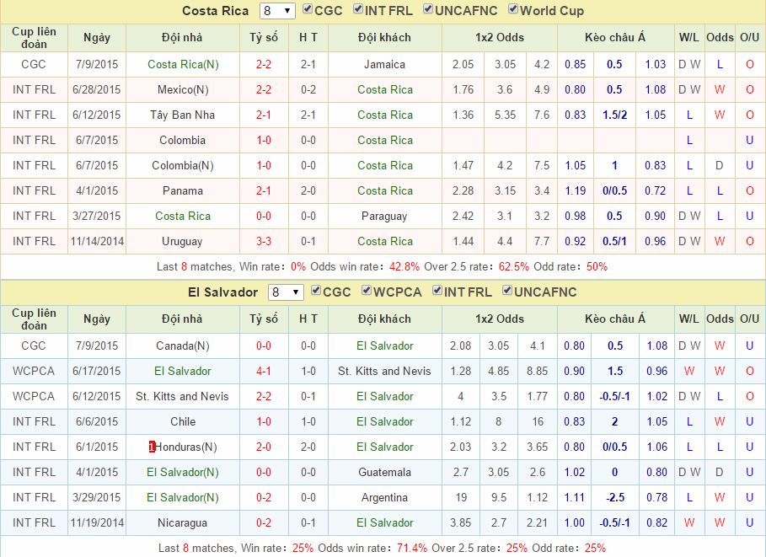This screenshot has width=766, height=557.
Task: Open 2-1 score of Tây Ban Nha match
Action: click(x=264, y=115)
